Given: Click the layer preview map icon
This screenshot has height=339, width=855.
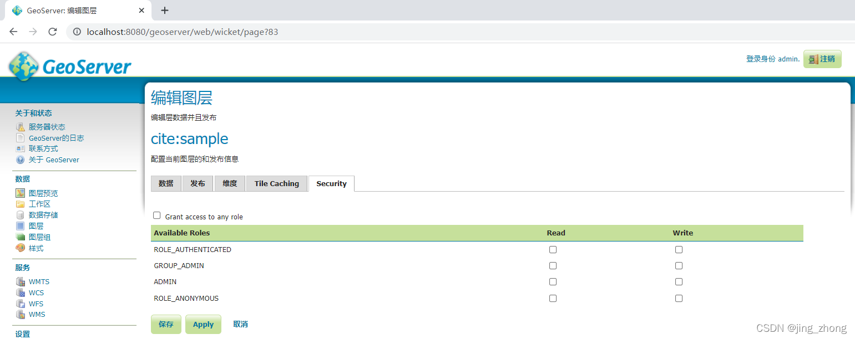Looking at the screenshot, I should (21, 193).
